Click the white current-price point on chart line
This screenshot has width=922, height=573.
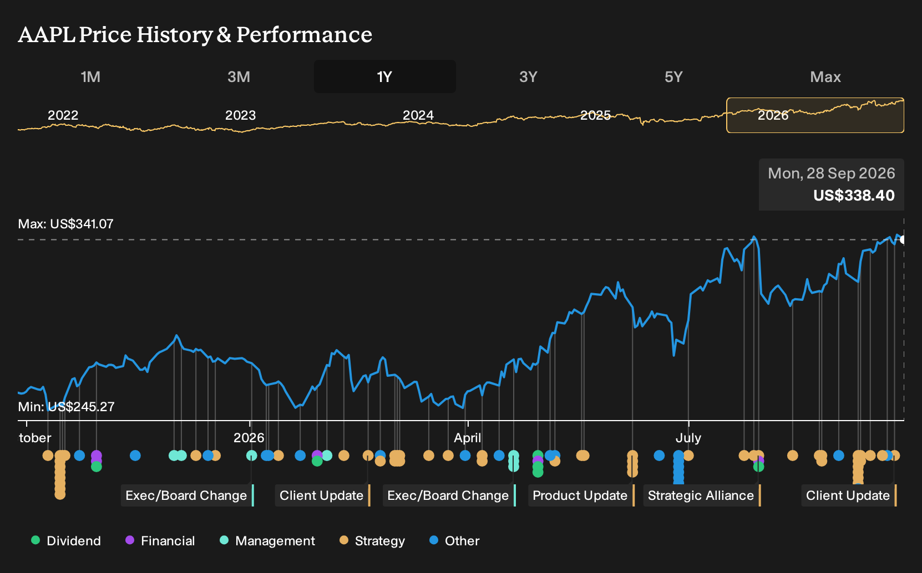pos(903,240)
